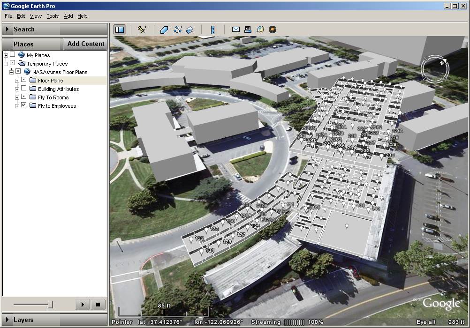Click the Google Maps view icon
The image size is (470, 328).
tap(260, 30)
